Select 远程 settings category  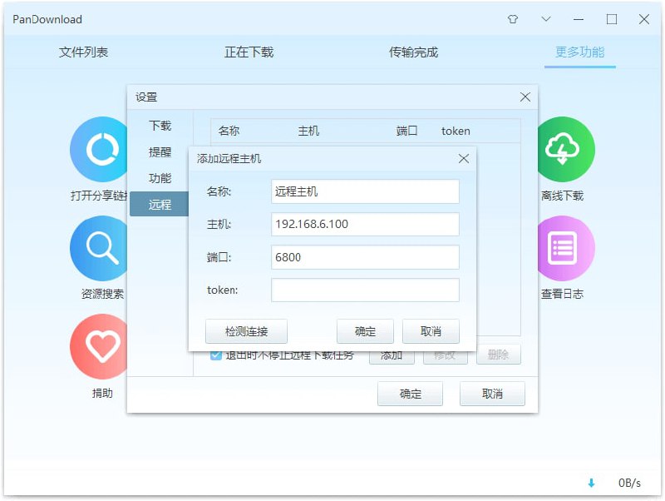click(x=159, y=204)
